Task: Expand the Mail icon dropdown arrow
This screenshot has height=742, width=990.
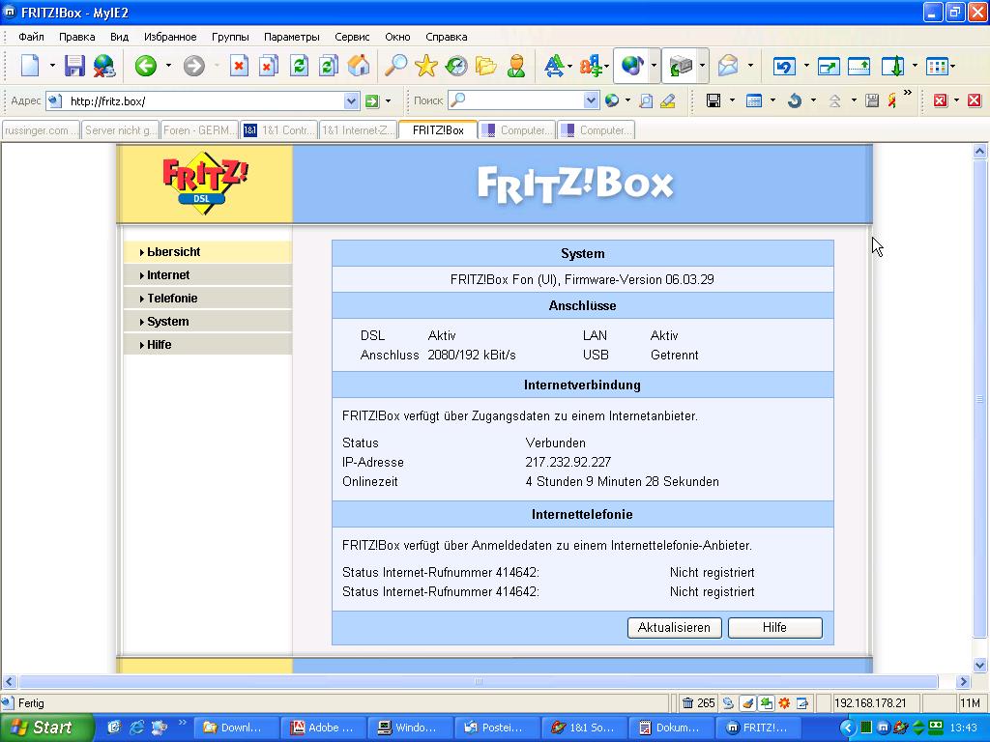Action: [x=750, y=66]
